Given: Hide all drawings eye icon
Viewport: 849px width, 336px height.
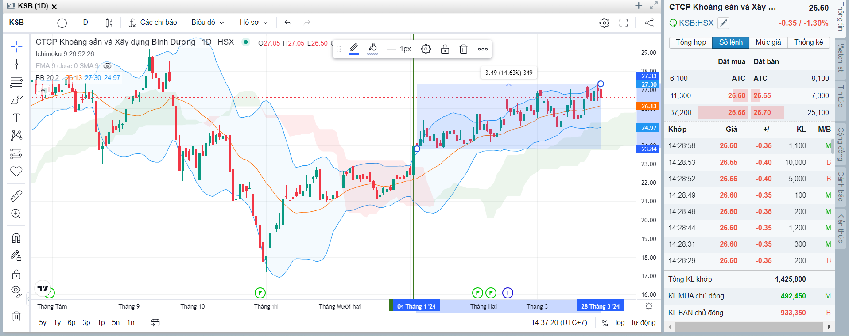Looking at the screenshot, I should 16,291.
